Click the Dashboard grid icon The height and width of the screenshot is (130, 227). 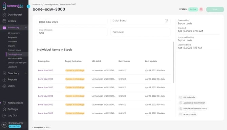tap(4, 15)
